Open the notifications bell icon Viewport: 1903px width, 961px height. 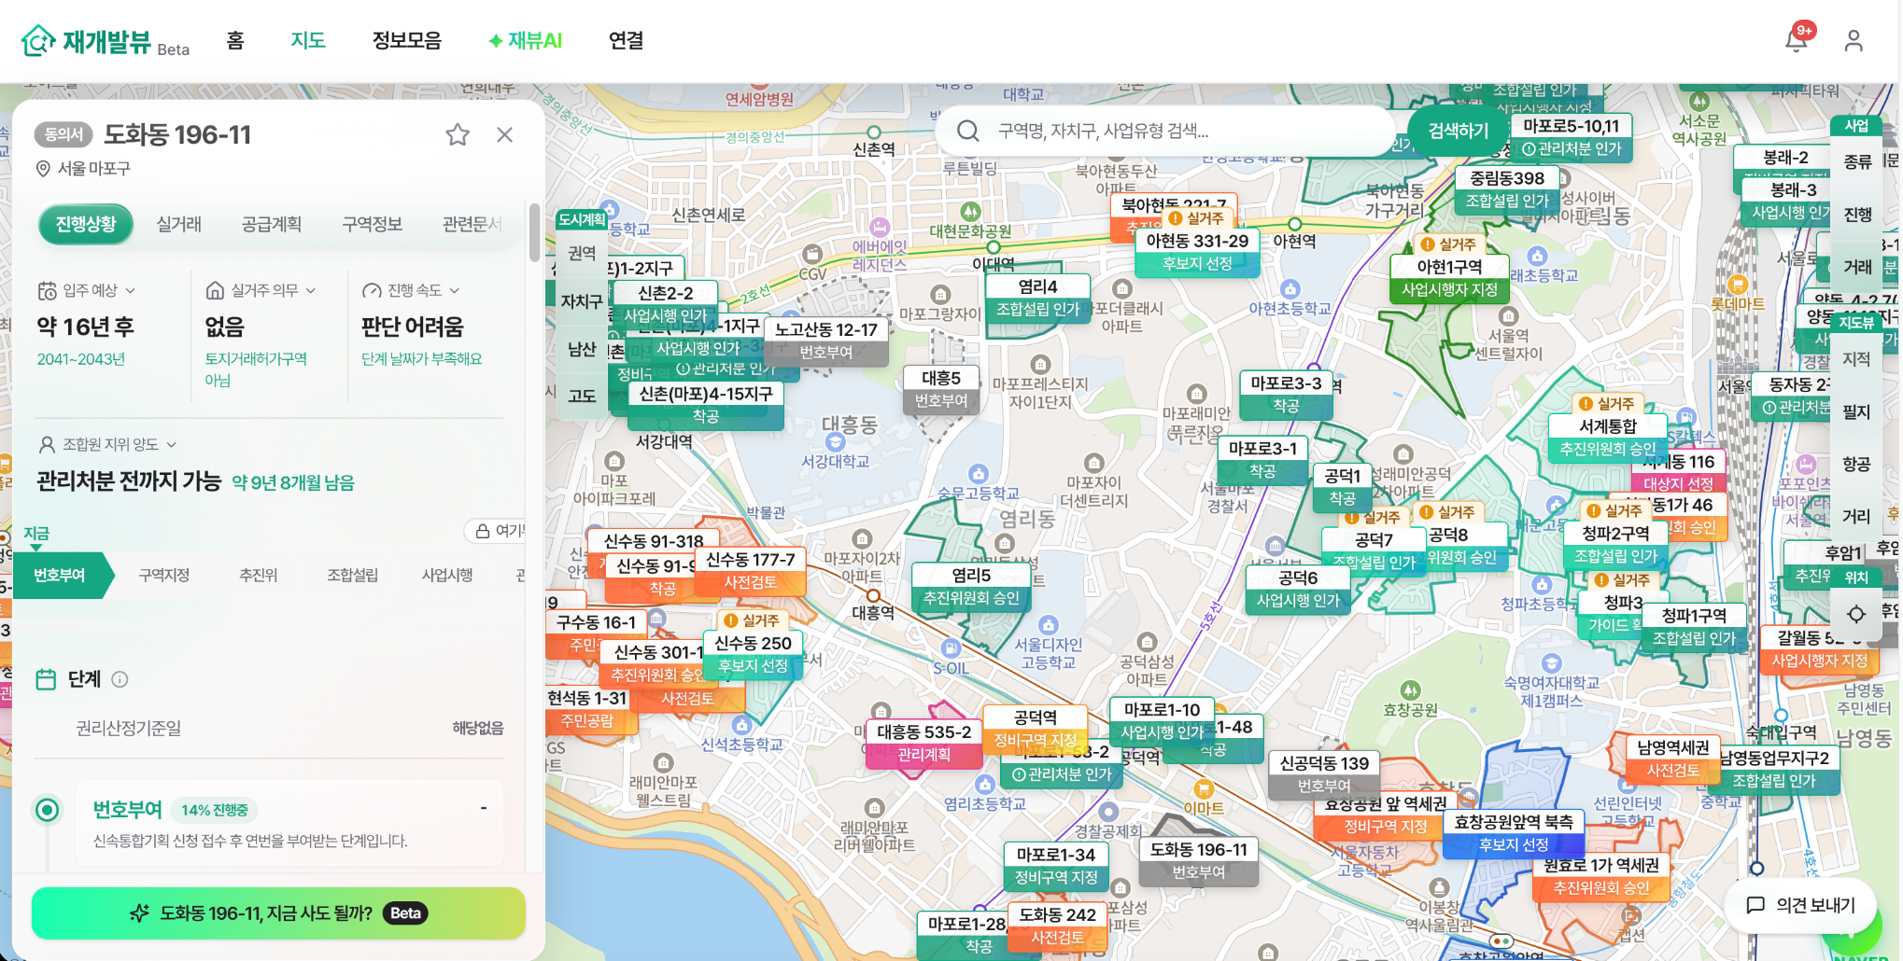[x=1797, y=40]
